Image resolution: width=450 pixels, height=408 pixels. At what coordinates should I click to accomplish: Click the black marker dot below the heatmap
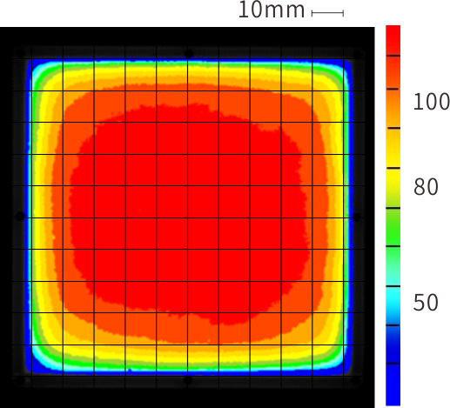188,380
